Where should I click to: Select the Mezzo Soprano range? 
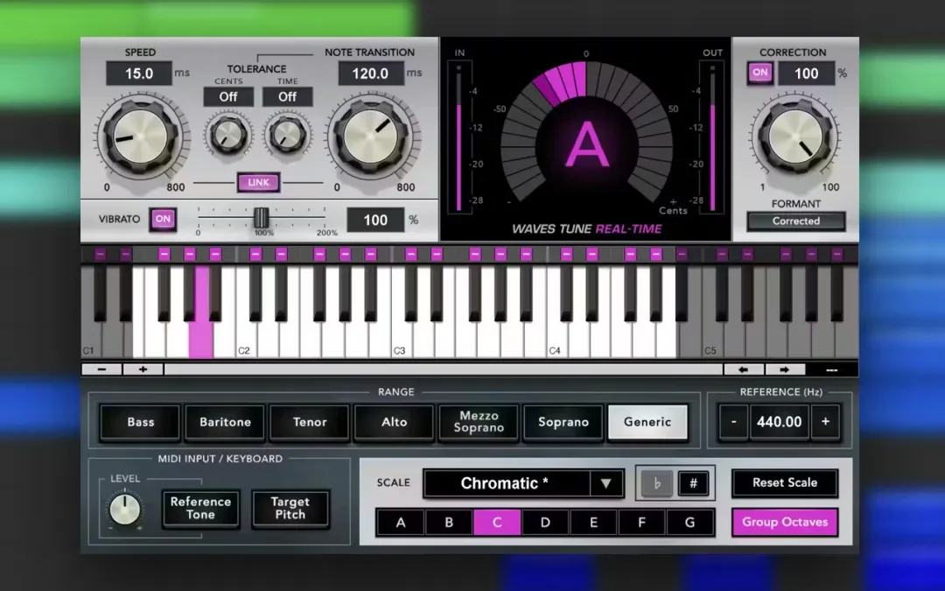479,422
